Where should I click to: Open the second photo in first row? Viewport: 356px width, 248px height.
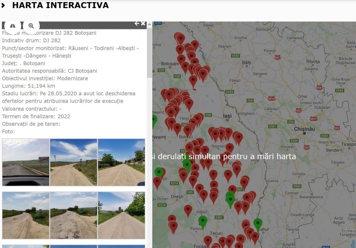[74, 162]
